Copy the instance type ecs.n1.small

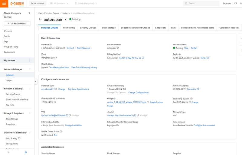pyautogui.click(x=56, y=89)
